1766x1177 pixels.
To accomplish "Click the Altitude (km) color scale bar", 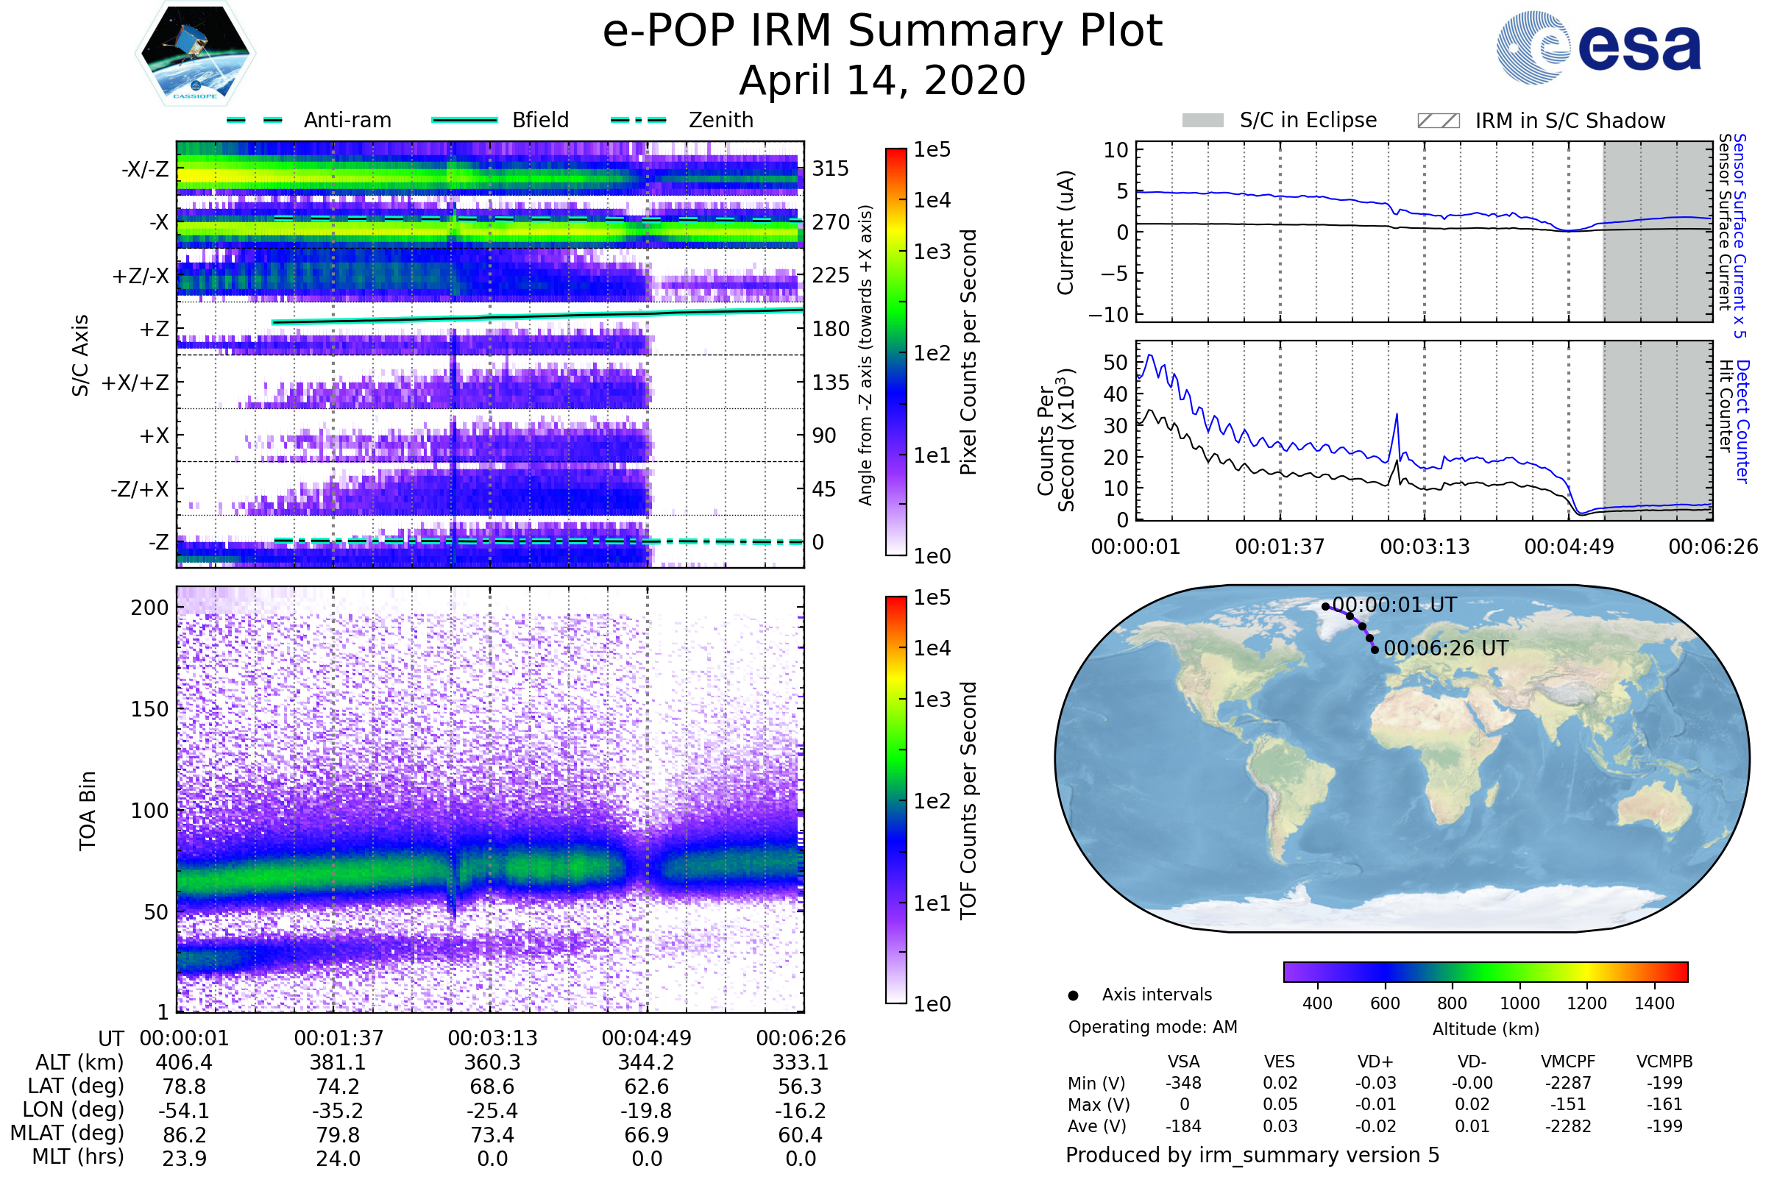I will (x=1485, y=971).
